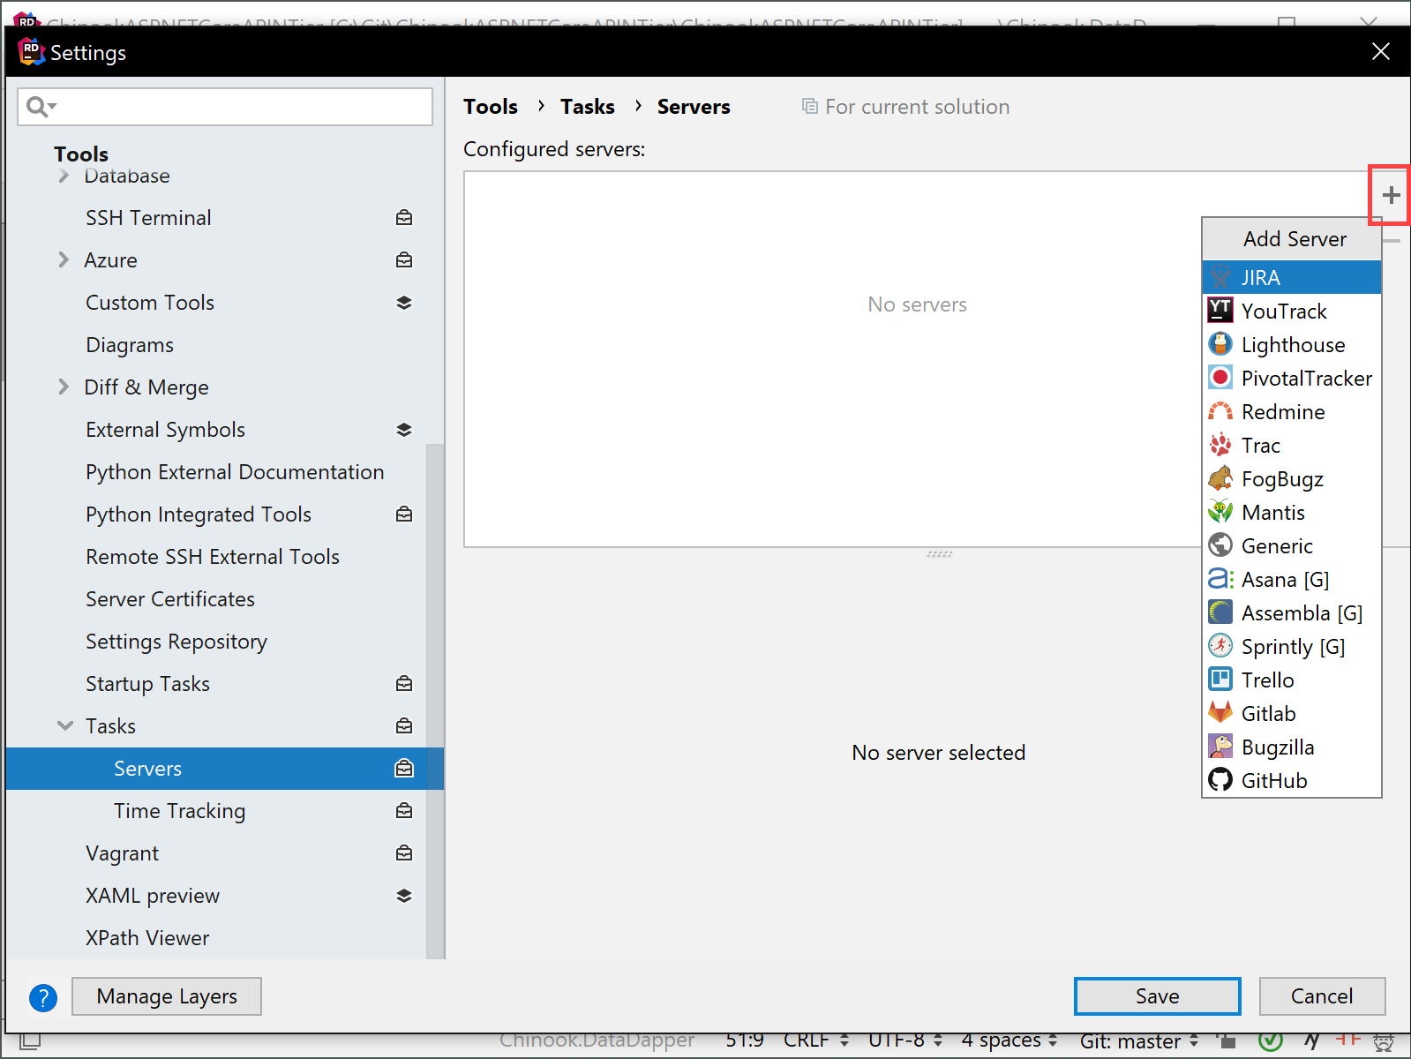
Task: Click the Trello board icon
Action: point(1220,680)
